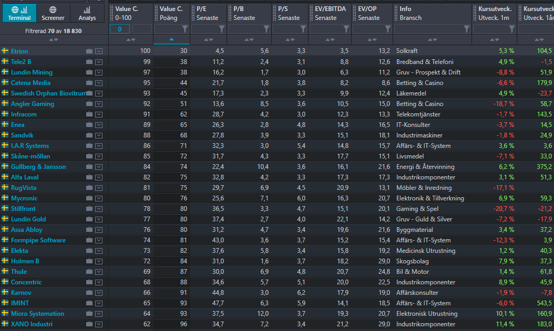
Task: Click the briefcase icon for Catena Media
Action: tap(89, 83)
